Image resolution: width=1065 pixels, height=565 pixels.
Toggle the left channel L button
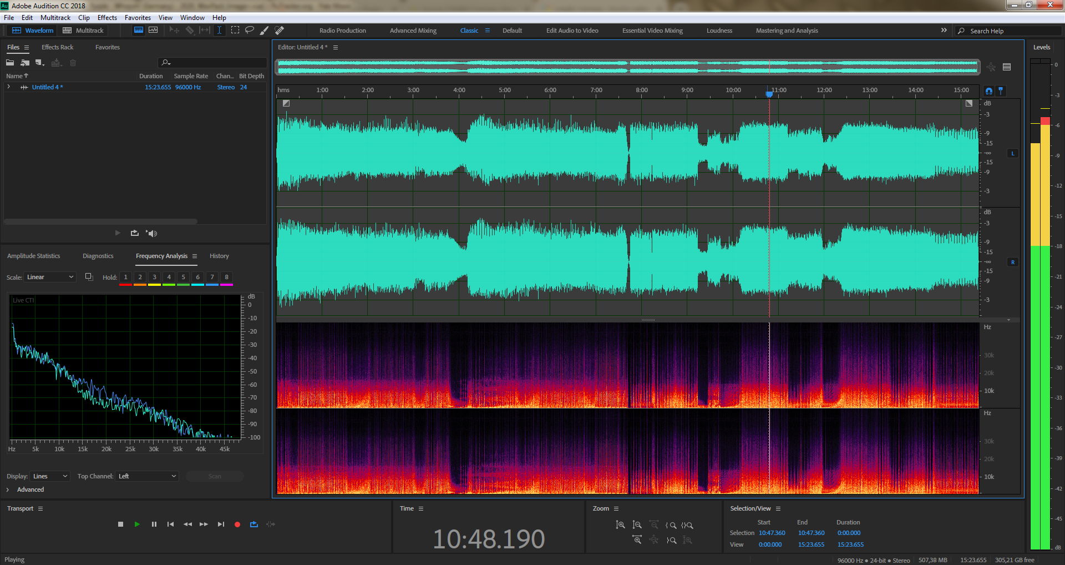coord(1013,153)
